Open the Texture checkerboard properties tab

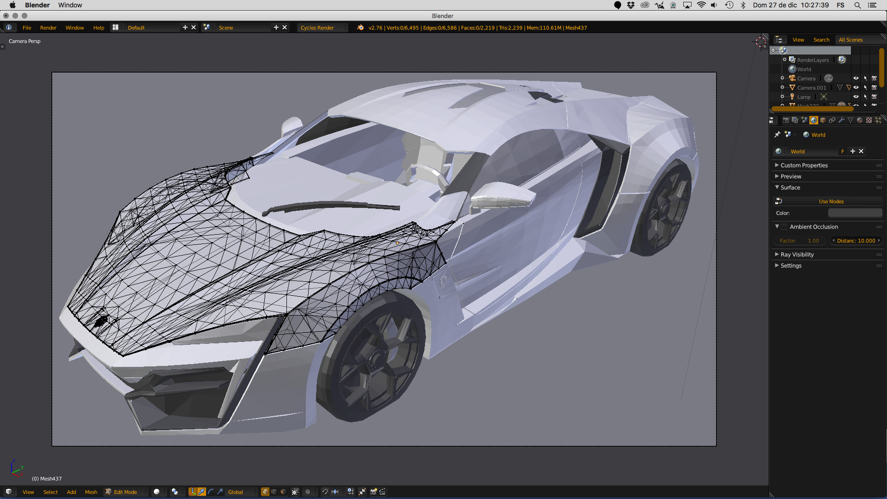(869, 120)
